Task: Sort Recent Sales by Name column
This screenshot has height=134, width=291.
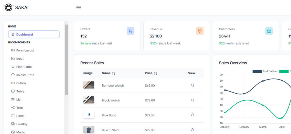Action: click(x=113, y=73)
